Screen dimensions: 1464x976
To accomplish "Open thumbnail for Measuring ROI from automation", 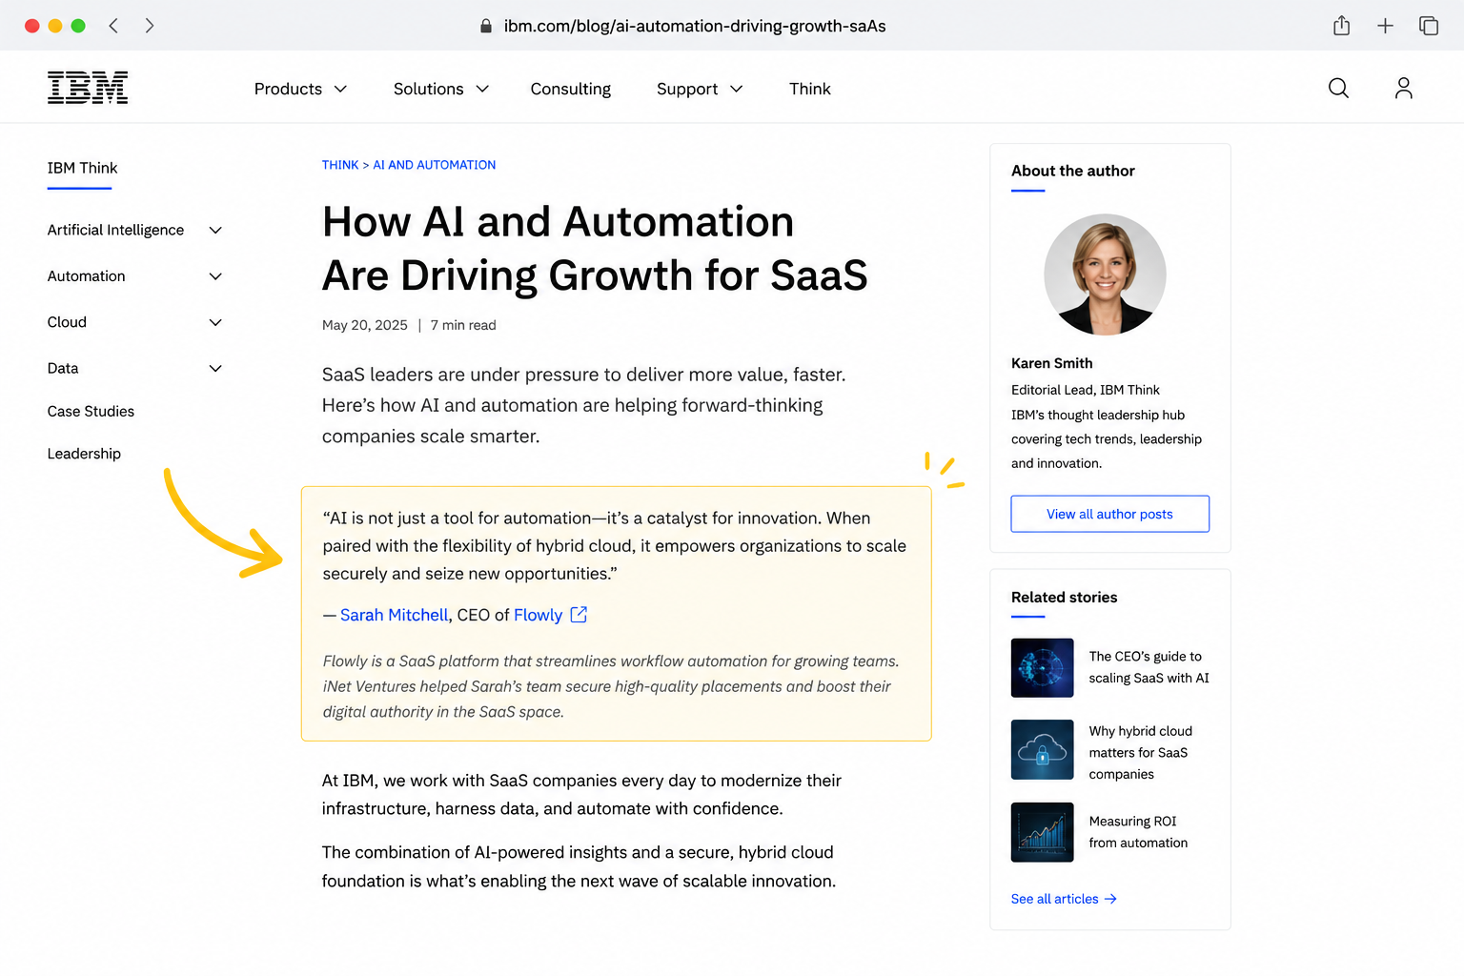I will [1042, 832].
